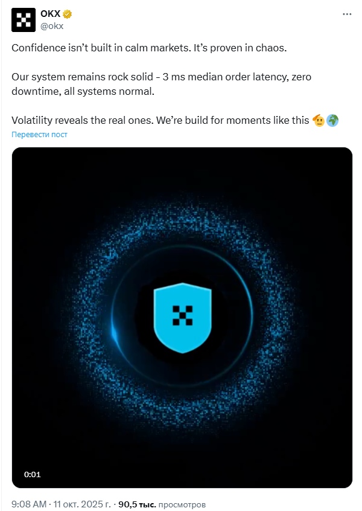Click the "Volatility reveals the real ones" line

[160, 120]
